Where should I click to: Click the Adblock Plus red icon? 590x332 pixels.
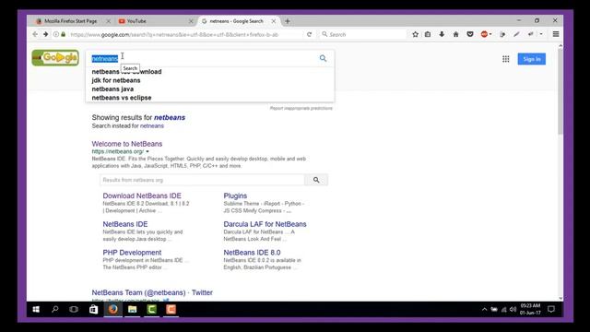coord(484,34)
